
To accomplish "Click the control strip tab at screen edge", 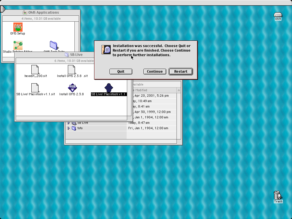I will pyautogui.click(x=2, y=9).
